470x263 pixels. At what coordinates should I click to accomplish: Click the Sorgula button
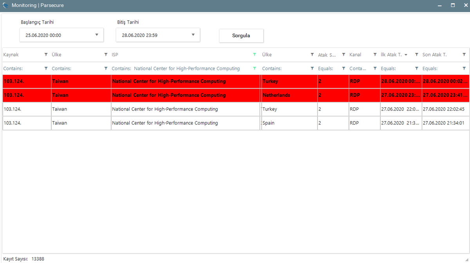(241, 36)
